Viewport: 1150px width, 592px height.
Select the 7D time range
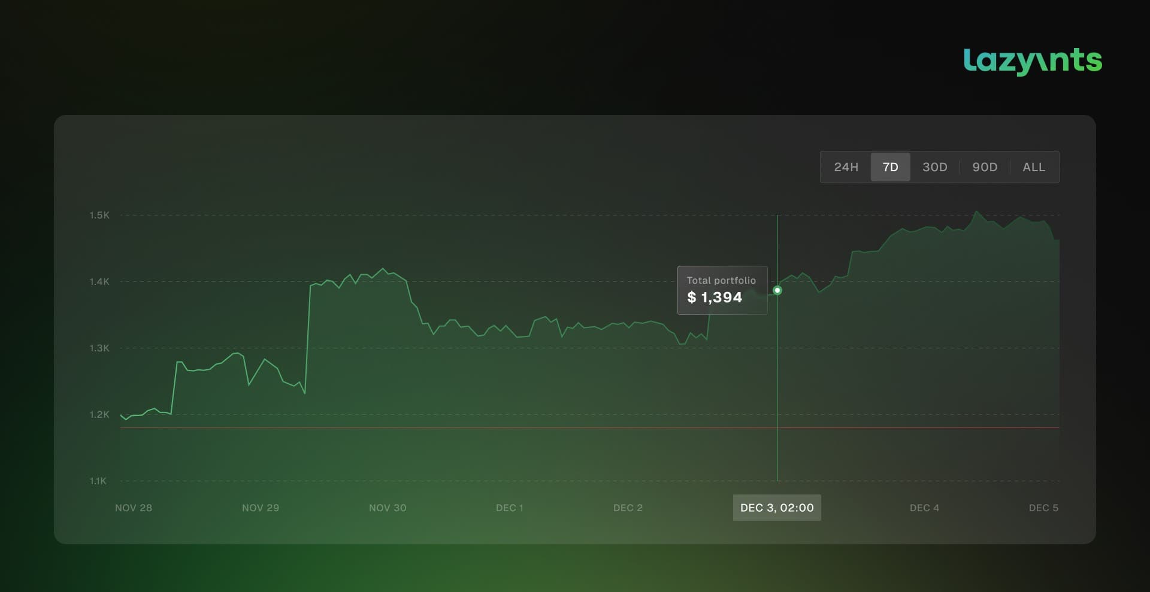pos(890,167)
